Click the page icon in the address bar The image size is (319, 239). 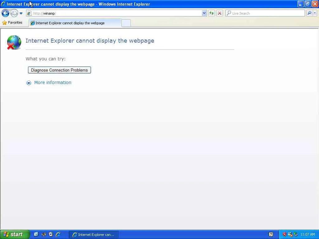30,13
